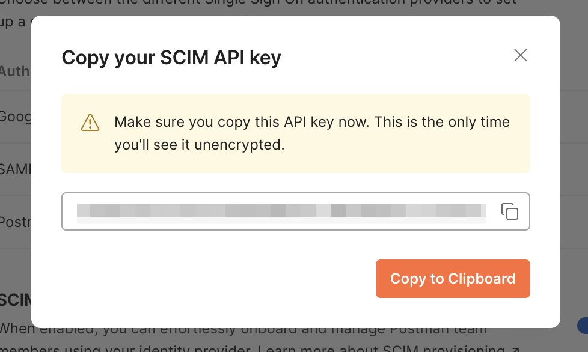
Task: Click the copy icon beside the API key
Action: pyautogui.click(x=510, y=211)
